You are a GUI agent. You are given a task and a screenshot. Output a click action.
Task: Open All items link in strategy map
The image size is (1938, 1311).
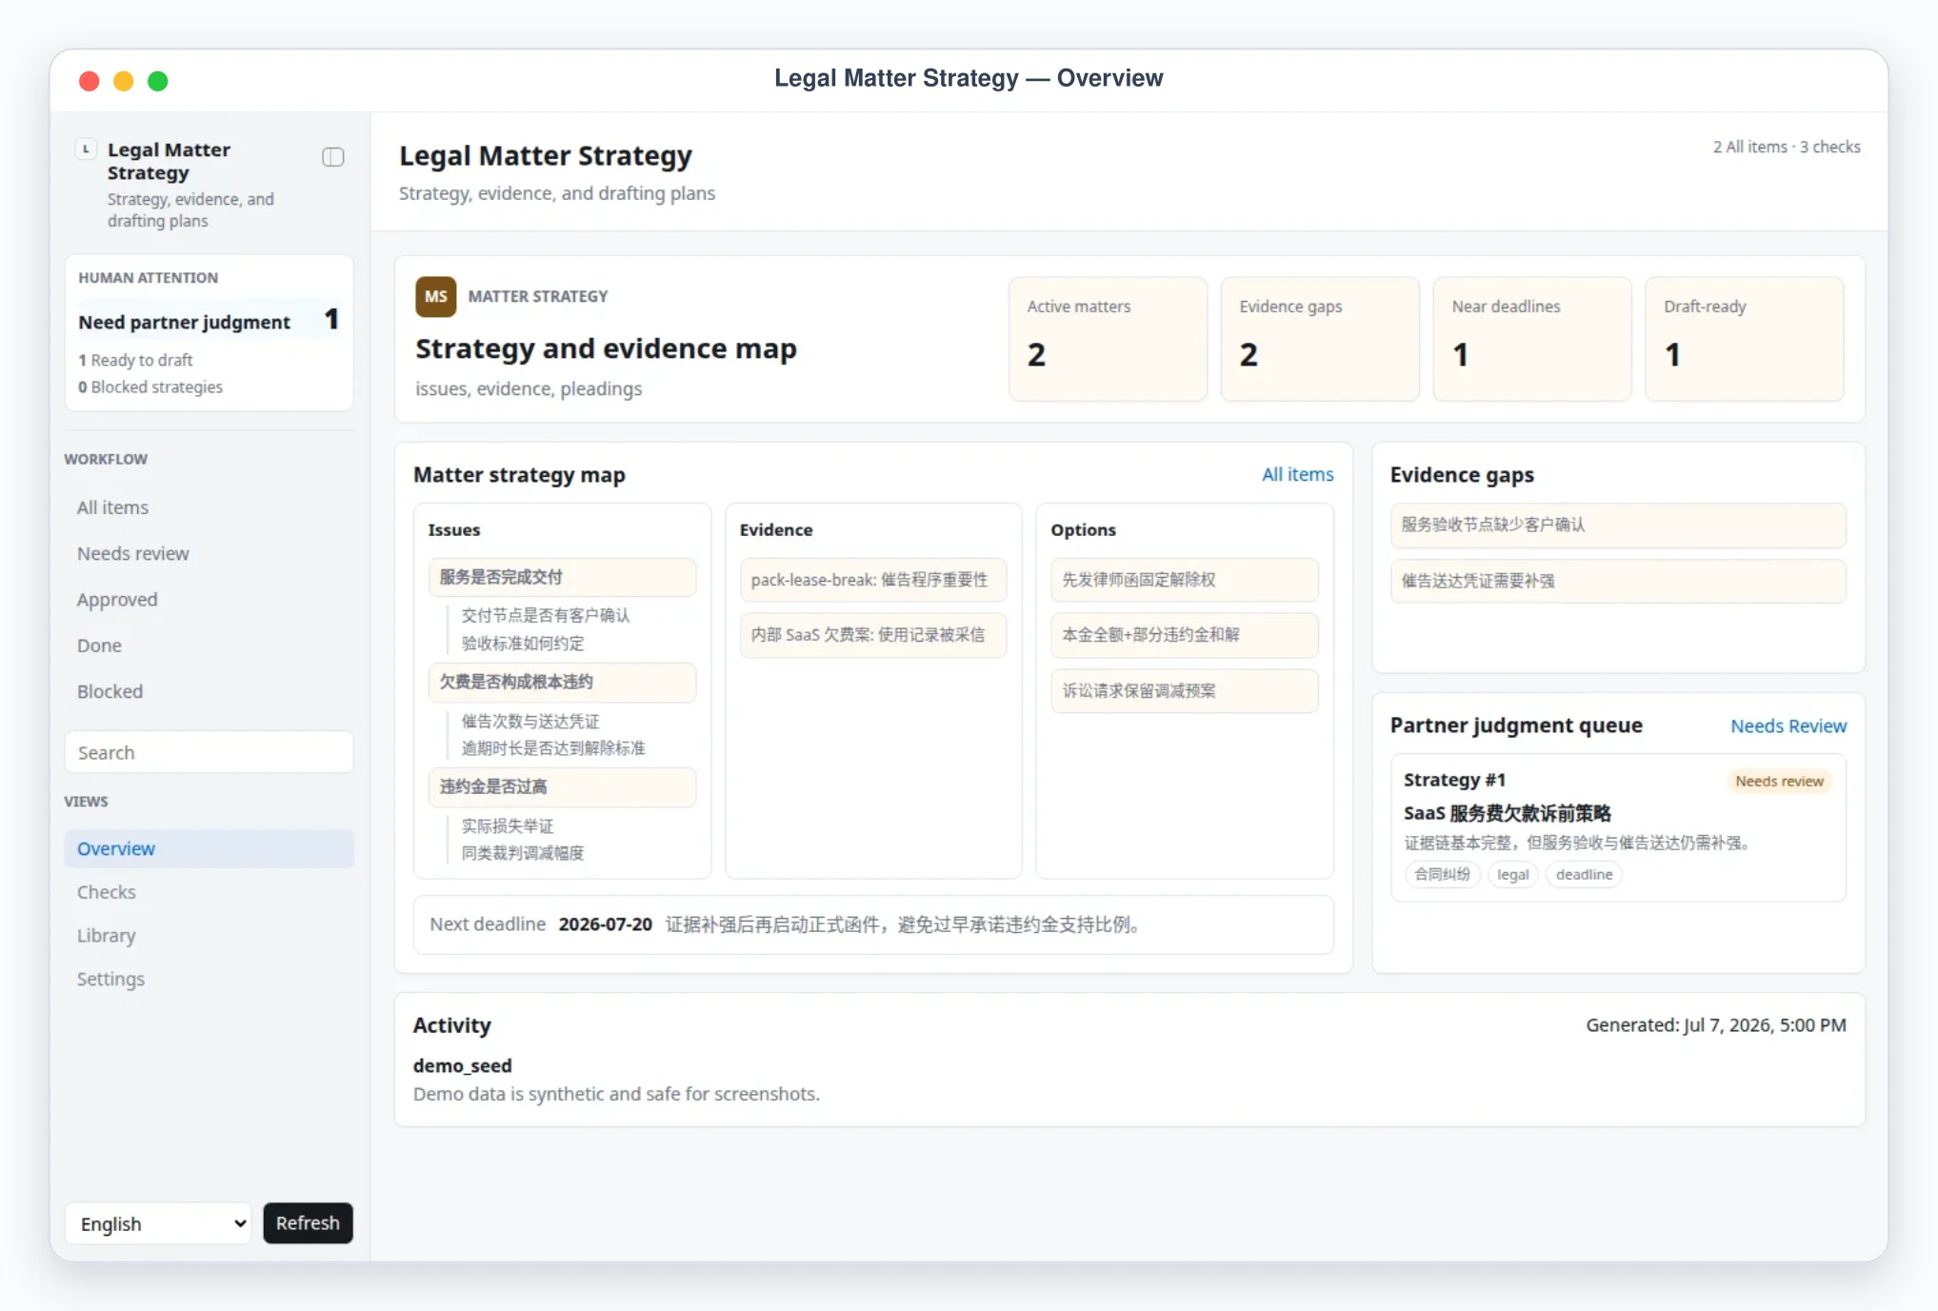click(x=1297, y=474)
